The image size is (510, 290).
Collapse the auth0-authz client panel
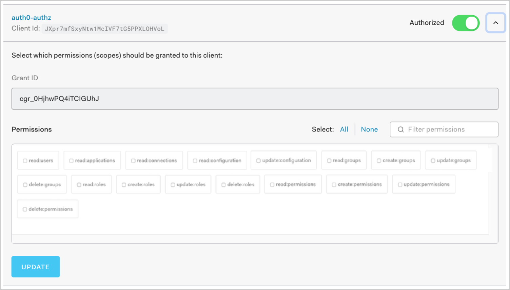click(495, 23)
